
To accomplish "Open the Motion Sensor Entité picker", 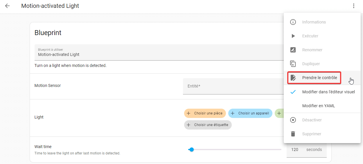I will (x=233, y=86).
